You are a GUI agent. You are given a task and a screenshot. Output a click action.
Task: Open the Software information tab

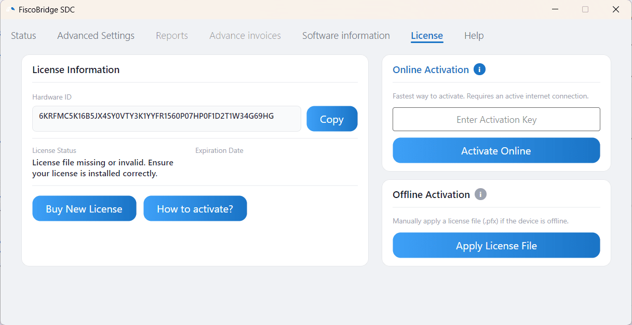click(x=346, y=36)
